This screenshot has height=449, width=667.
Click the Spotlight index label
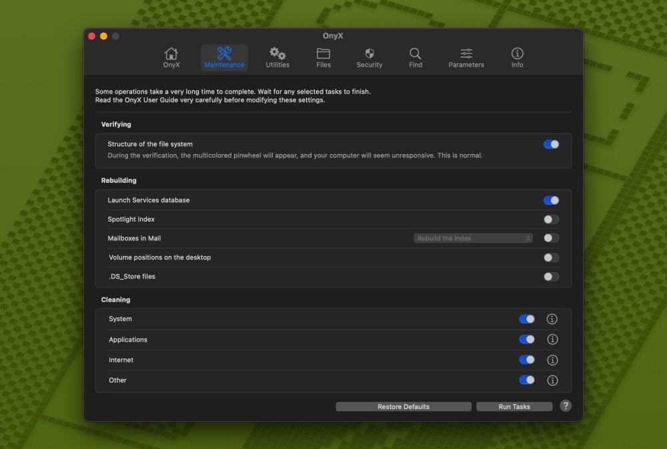click(131, 219)
